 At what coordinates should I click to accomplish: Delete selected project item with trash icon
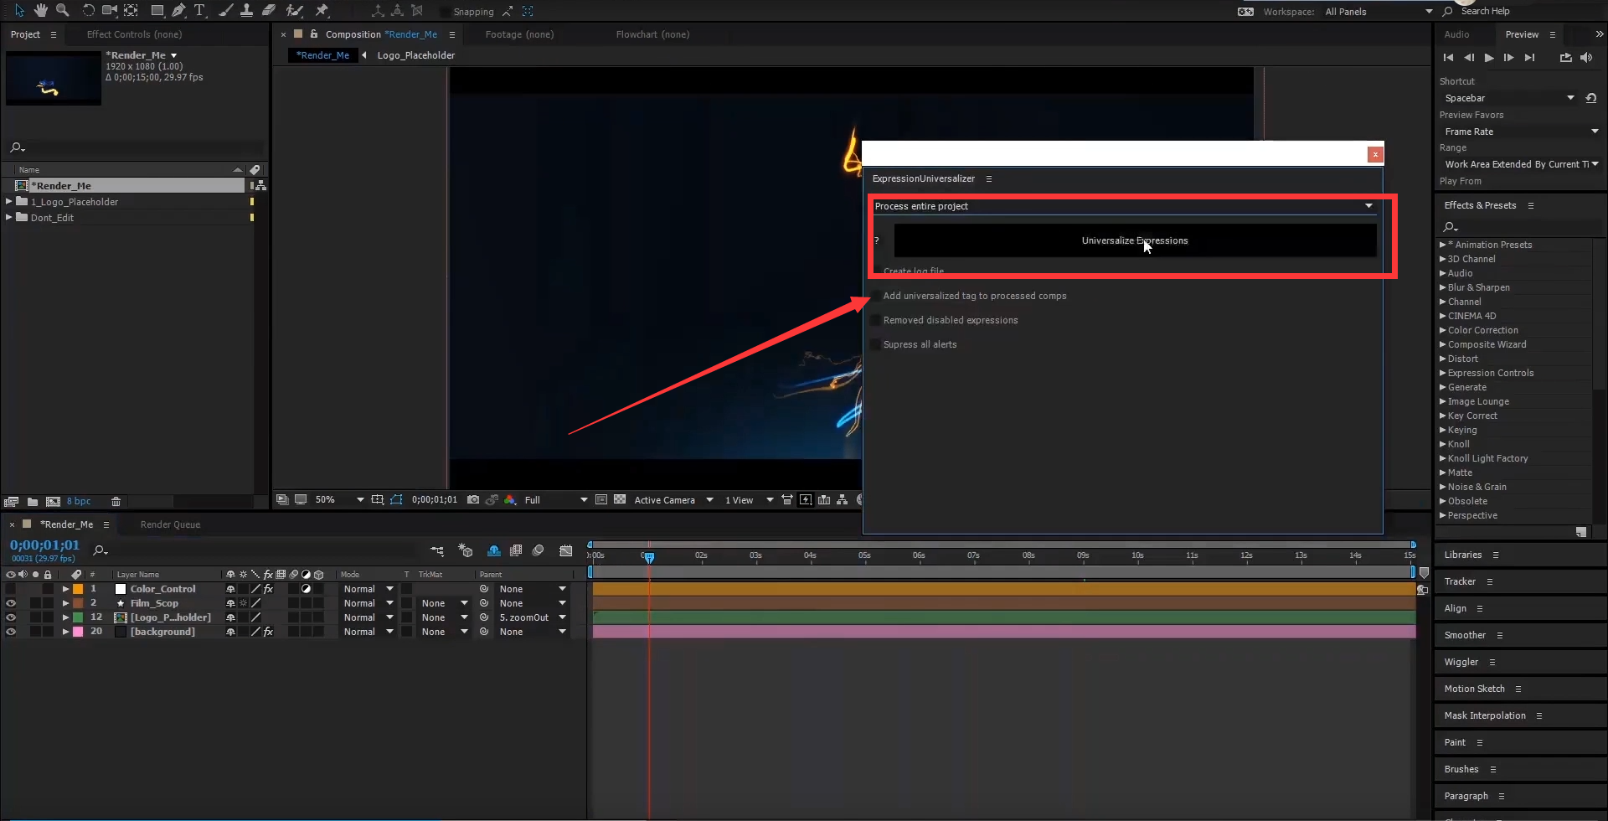pyautogui.click(x=116, y=502)
